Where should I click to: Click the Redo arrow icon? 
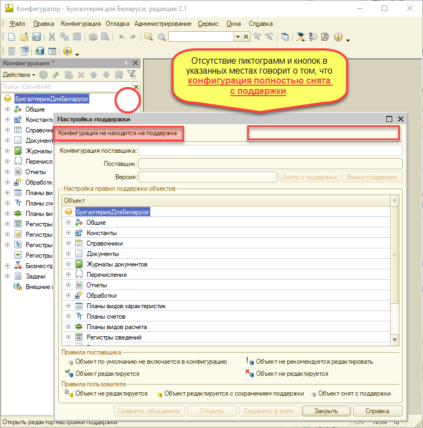pos(133,37)
